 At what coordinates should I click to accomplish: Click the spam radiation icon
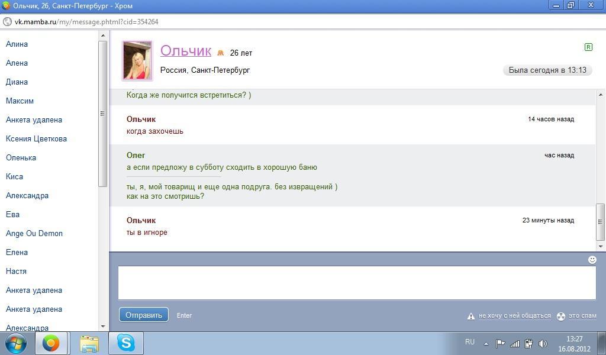561,316
